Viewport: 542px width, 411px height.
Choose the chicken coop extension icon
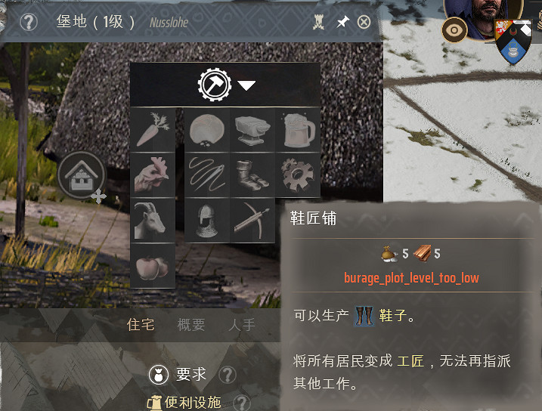153,175
